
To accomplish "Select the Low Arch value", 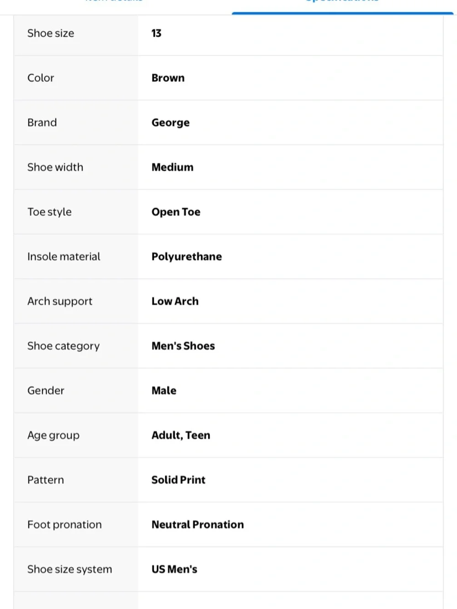I will (175, 302).
